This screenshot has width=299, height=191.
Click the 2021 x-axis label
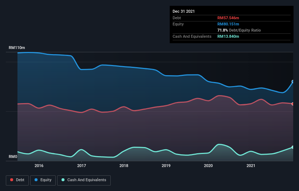pos(251,166)
